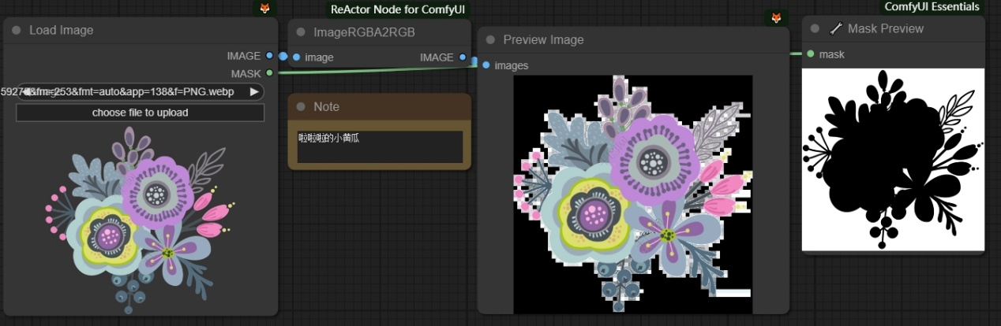Screen dimensions: 1001x326
Task: Click mask input port on Mask Preview
Action: [x=811, y=54]
